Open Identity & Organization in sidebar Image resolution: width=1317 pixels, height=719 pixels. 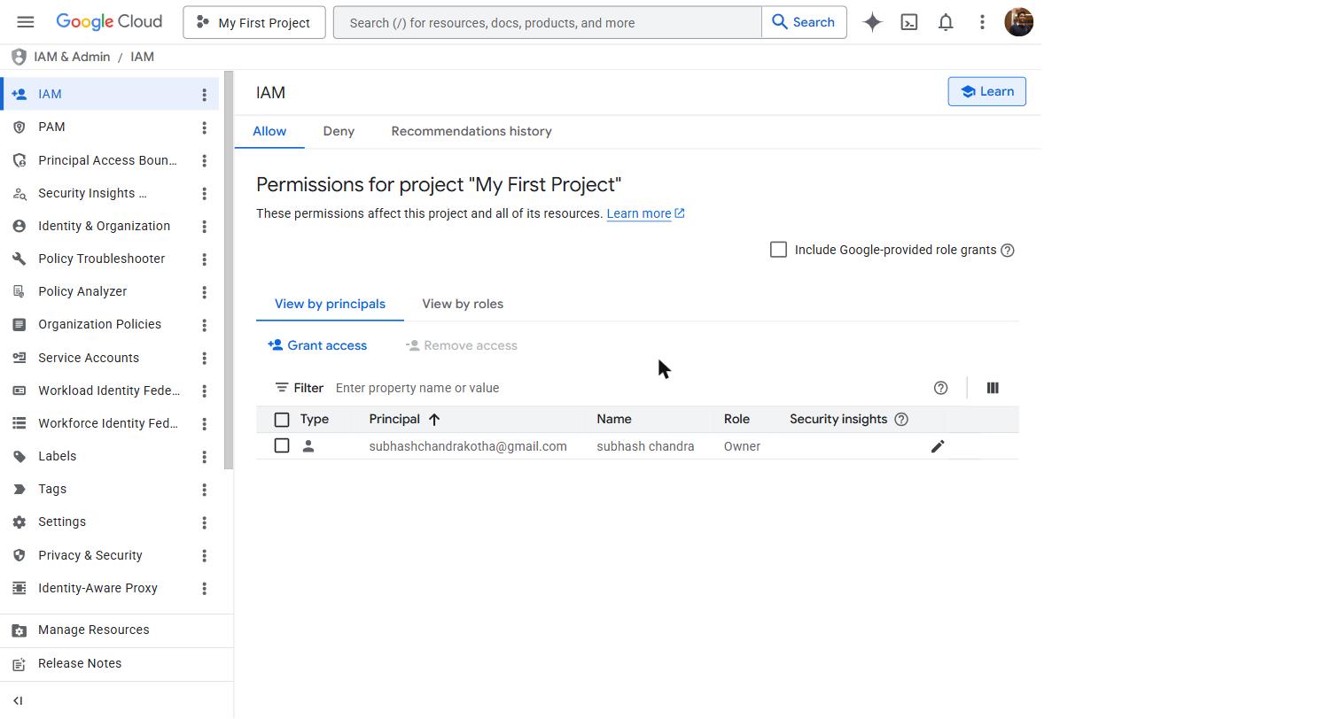click(x=104, y=226)
